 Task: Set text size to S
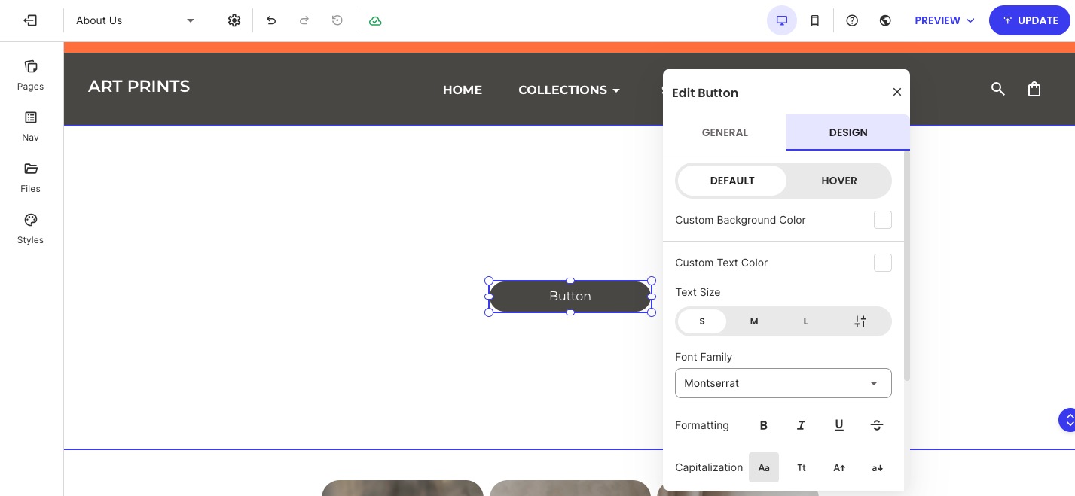(702, 321)
